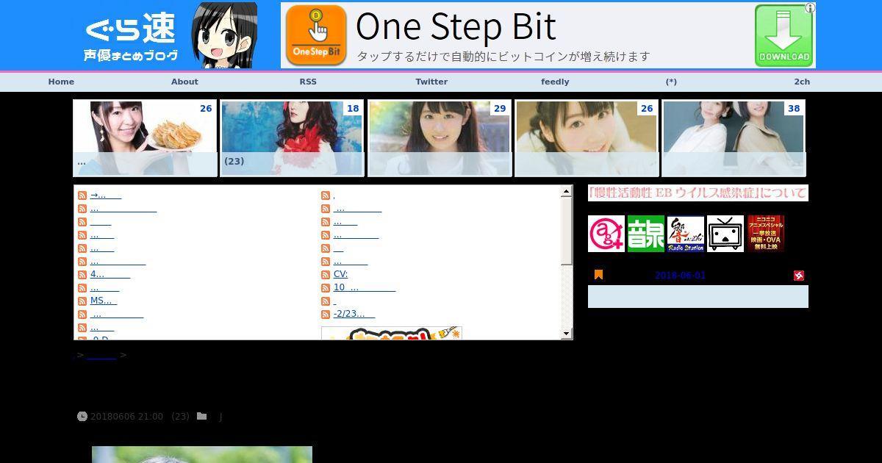The image size is (882, 463).
Task: Go to Twitter from navigation bar
Action: click(431, 82)
